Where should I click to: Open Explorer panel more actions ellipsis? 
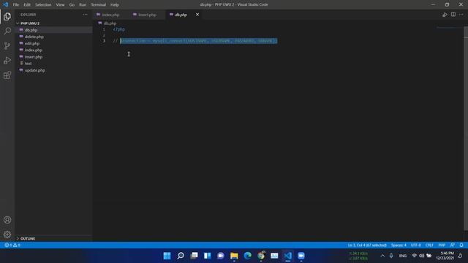[86, 15]
